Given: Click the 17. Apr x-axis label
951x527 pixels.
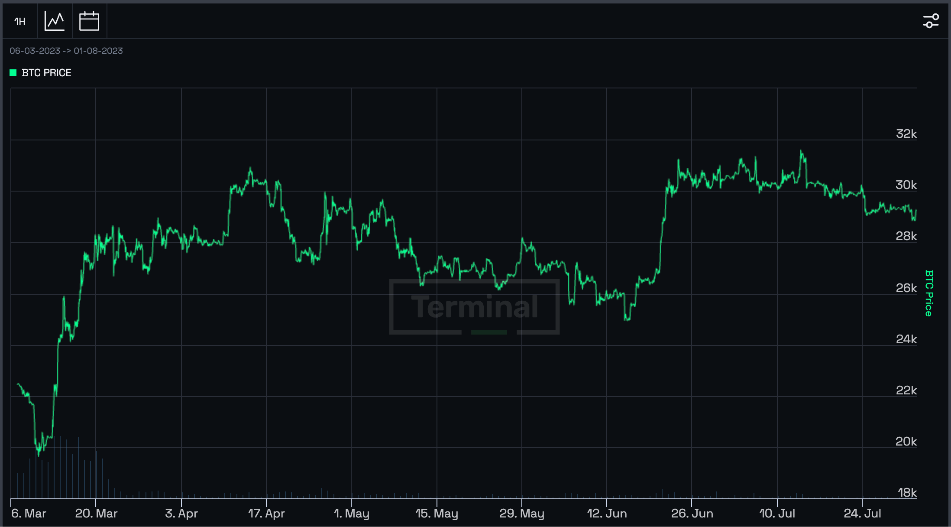Looking at the screenshot, I should coord(266,514).
